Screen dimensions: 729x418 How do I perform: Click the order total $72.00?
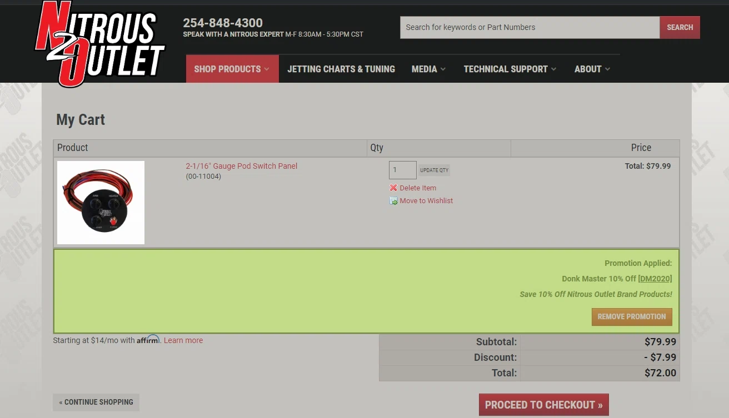660,373
